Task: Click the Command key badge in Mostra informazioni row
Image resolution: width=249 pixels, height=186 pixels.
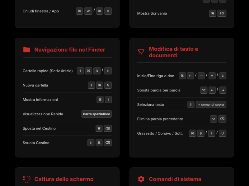Action: (100, 100)
